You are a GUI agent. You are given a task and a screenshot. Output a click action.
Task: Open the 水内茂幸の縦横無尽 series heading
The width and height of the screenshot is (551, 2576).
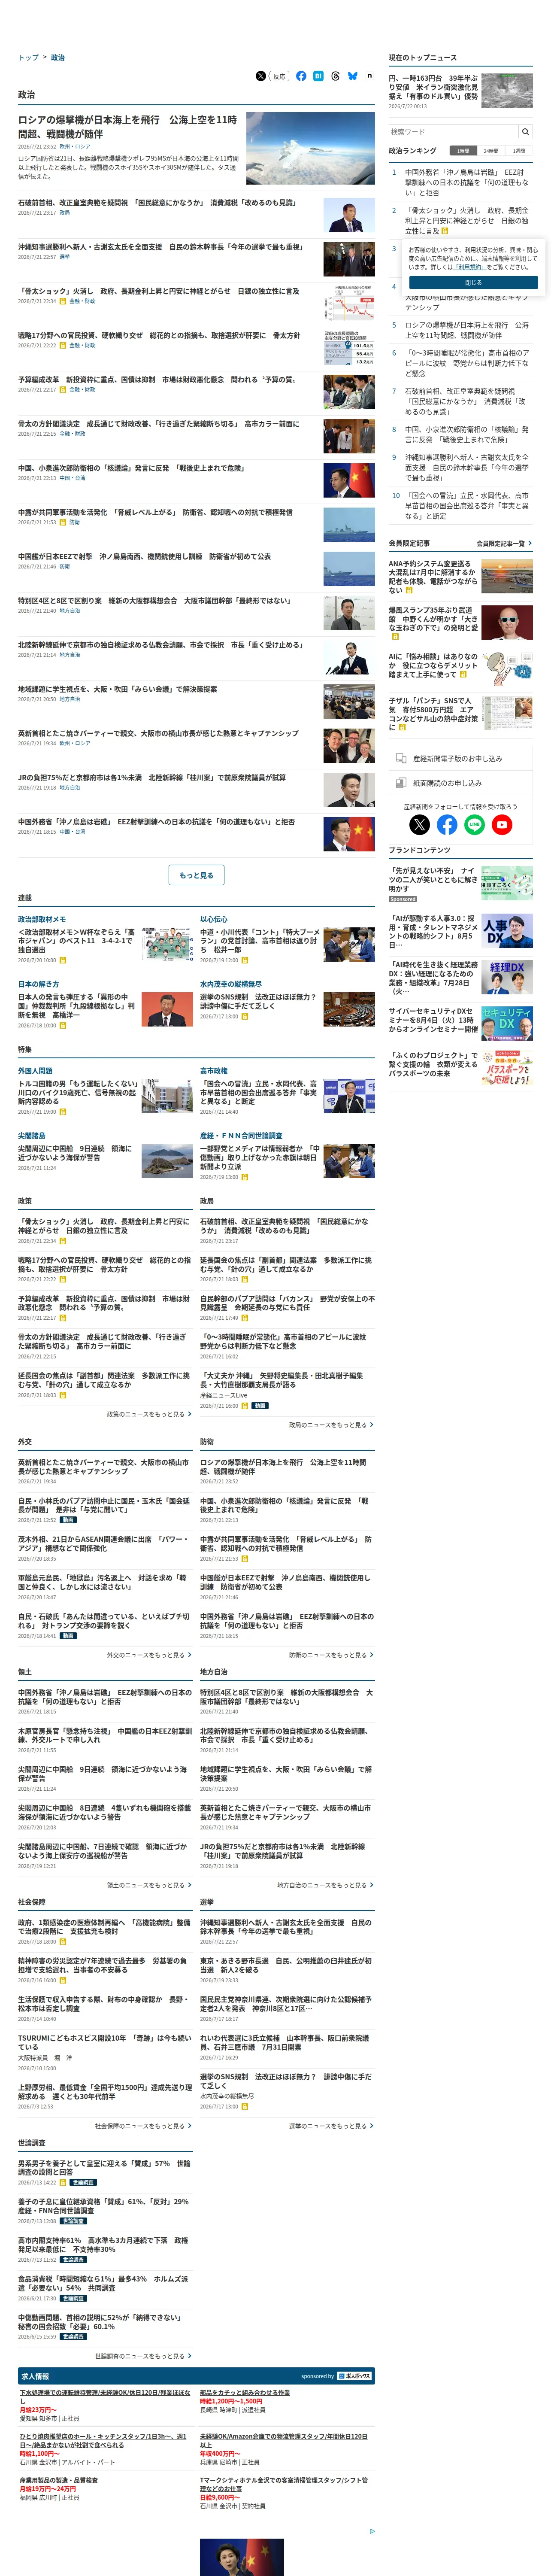click(x=231, y=984)
